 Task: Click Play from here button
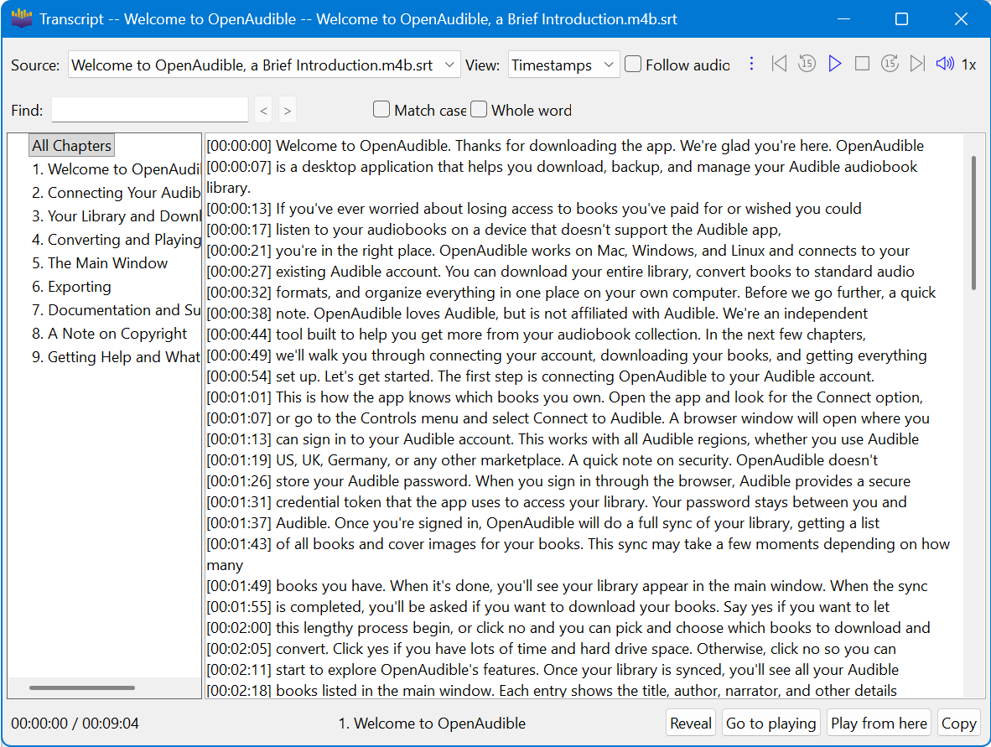tap(879, 723)
